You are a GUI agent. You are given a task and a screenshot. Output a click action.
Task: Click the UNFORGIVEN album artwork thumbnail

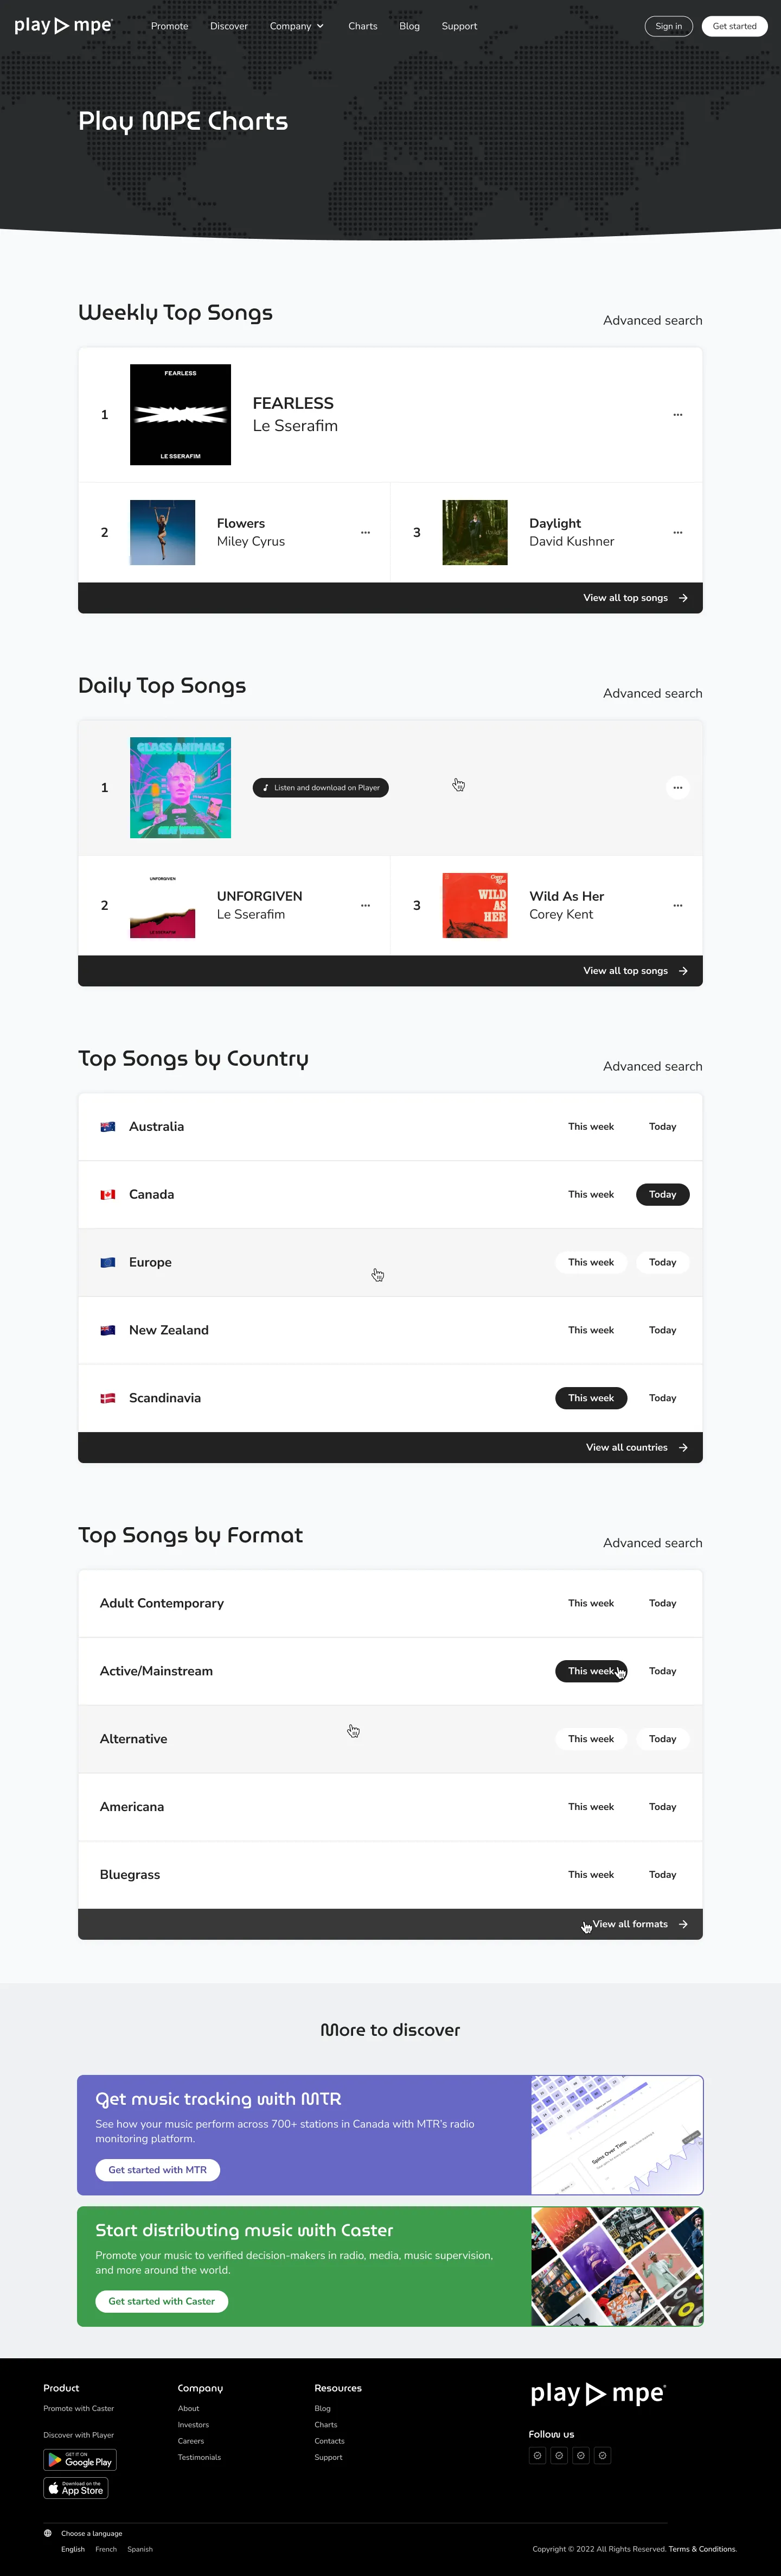[162, 905]
